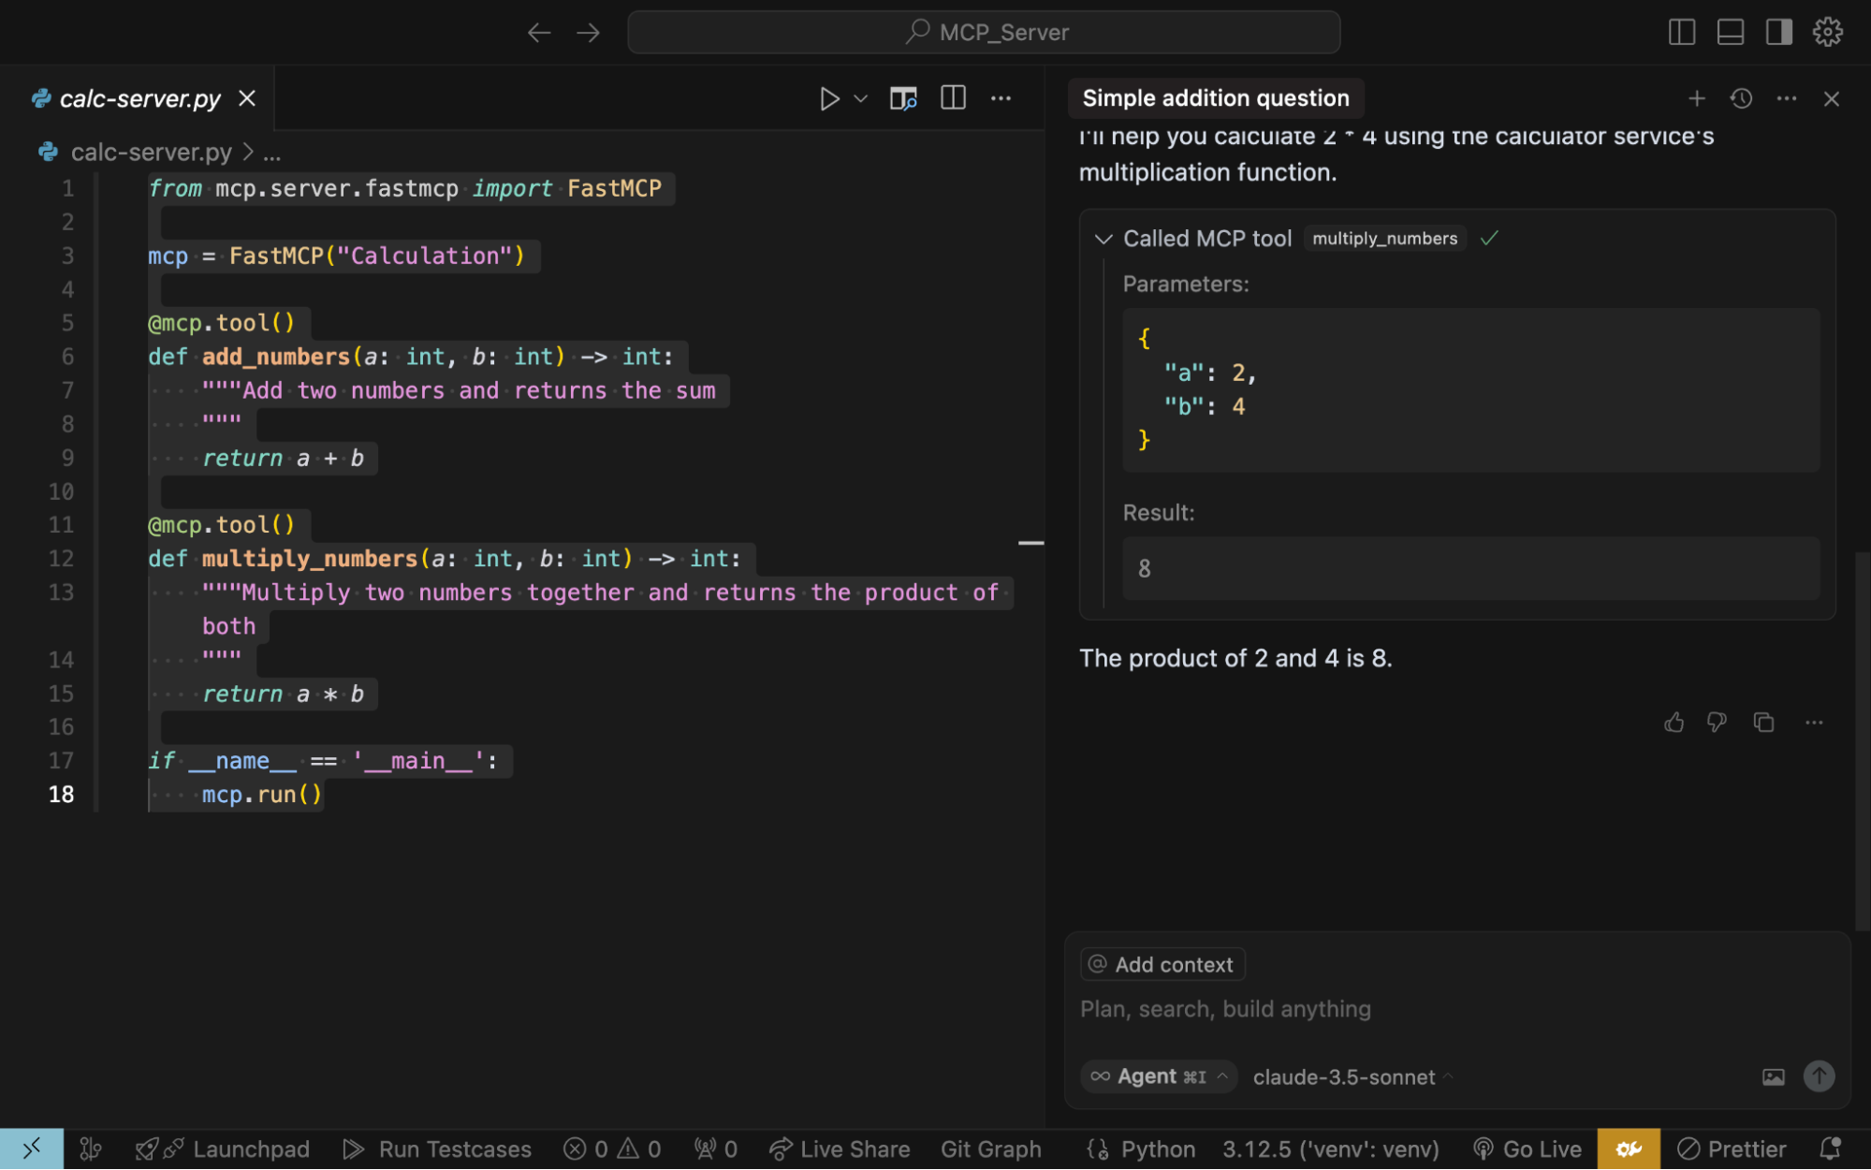
Task: Toggle the secondary sidebar layout
Action: (1778, 32)
